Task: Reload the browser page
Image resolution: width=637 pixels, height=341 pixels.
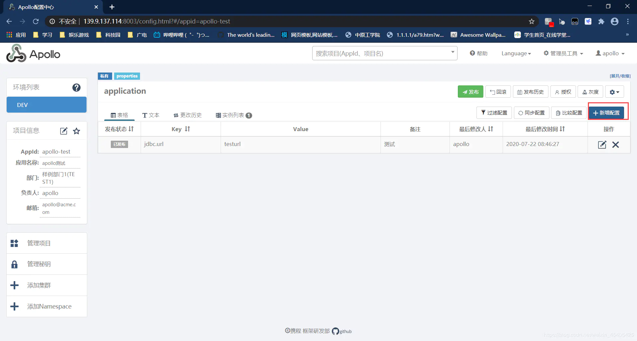Action: click(x=36, y=22)
